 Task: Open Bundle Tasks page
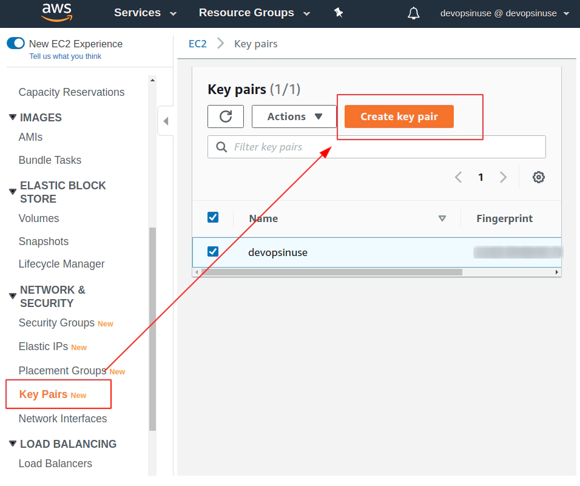[x=50, y=160]
